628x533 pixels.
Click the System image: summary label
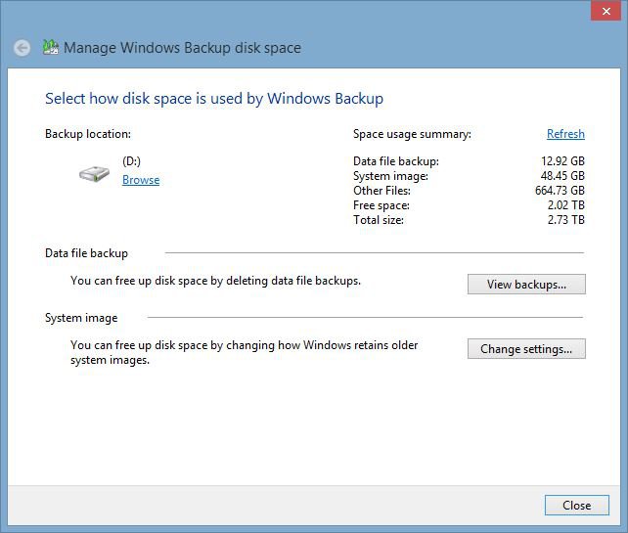click(x=390, y=176)
